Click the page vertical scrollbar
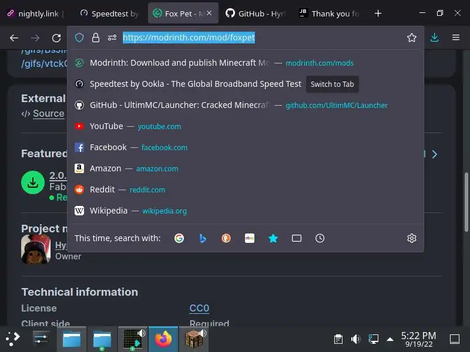 [466, 202]
